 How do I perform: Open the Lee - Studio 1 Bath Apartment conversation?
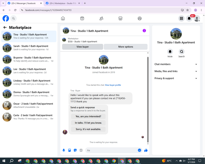pos(29,71)
